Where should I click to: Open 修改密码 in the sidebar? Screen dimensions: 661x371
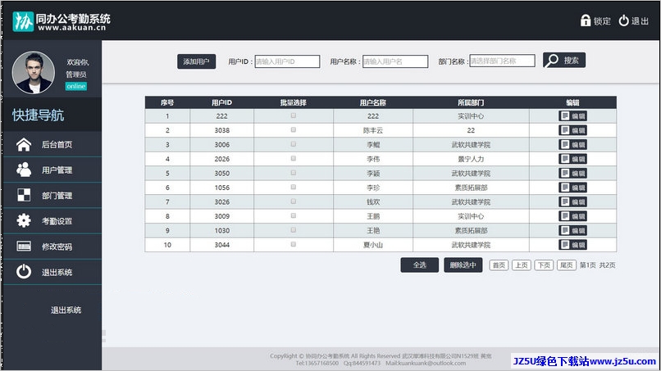click(x=57, y=247)
